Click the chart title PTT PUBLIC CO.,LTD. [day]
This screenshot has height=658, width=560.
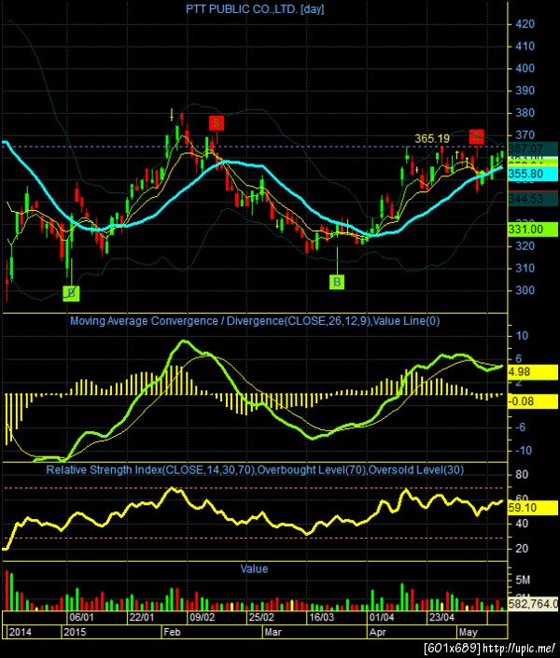pos(255,9)
